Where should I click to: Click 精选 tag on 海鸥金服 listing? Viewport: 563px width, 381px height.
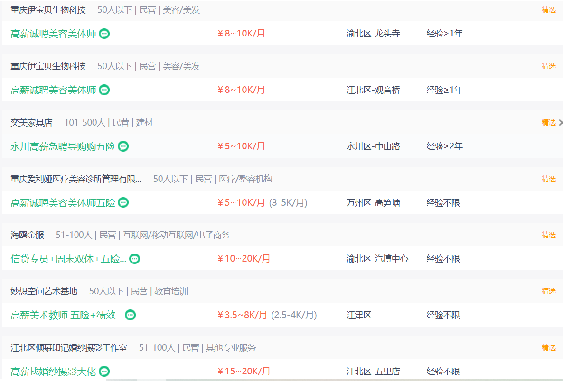click(548, 235)
